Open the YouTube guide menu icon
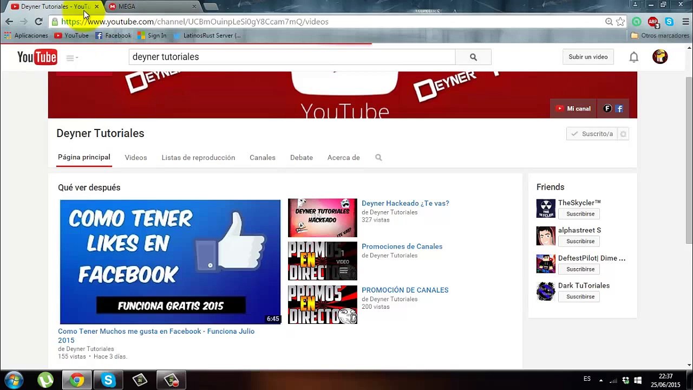 click(x=71, y=57)
